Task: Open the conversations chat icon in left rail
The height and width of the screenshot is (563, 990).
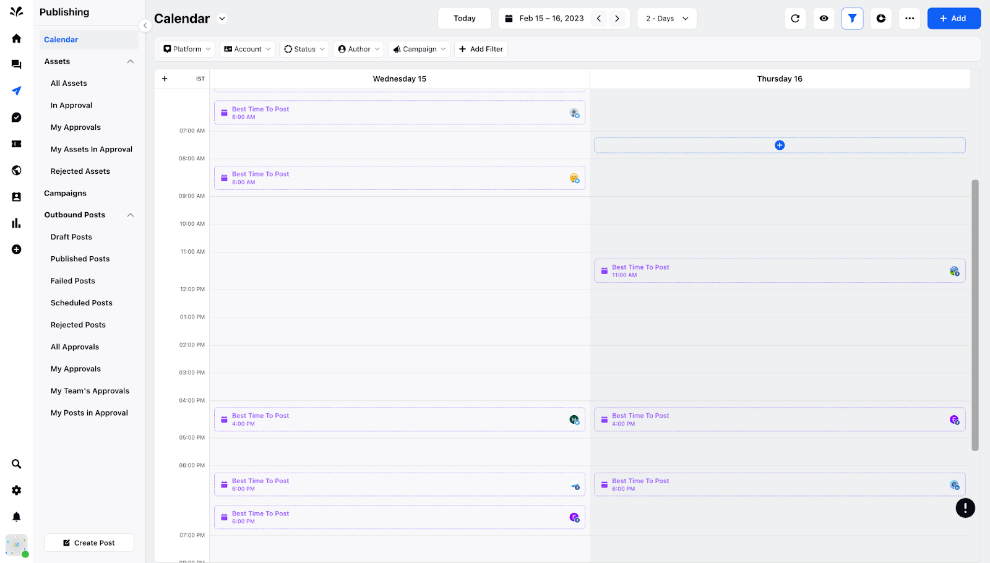Action: click(x=17, y=64)
